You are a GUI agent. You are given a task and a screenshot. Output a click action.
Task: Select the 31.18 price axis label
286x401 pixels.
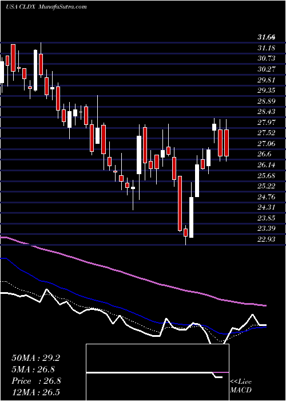[x=266, y=48]
